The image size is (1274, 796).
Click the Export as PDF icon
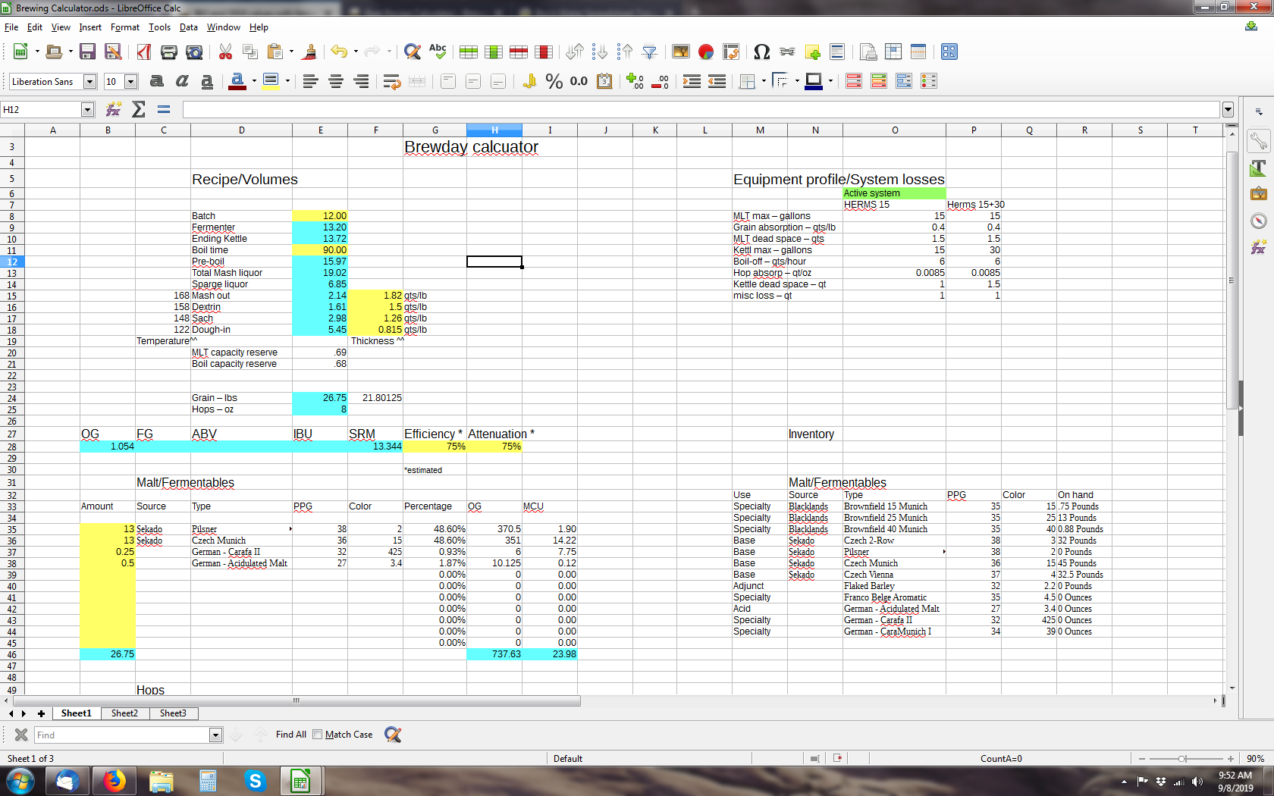click(144, 52)
